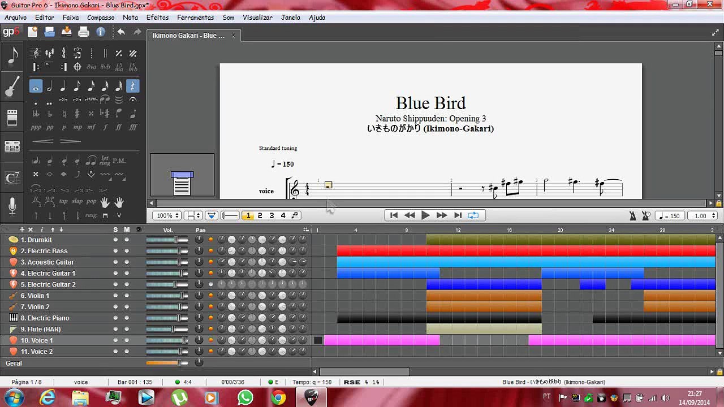This screenshot has height=407, width=724.
Task: Select the Ikimono Gakari document tab
Action: (194, 36)
